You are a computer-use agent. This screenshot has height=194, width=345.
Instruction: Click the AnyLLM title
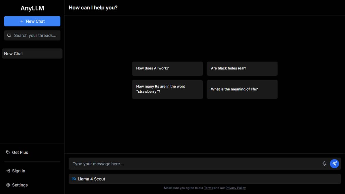click(x=32, y=8)
